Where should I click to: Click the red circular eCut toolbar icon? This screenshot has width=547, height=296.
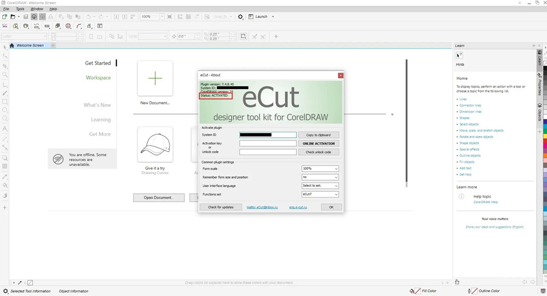68,26
